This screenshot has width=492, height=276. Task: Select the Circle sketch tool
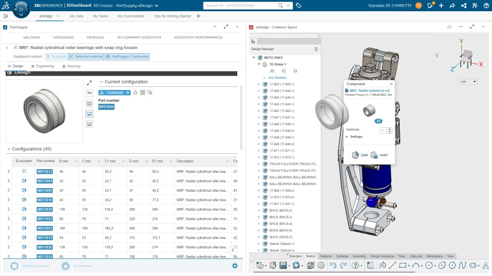pyautogui.click(x=429, y=266)
